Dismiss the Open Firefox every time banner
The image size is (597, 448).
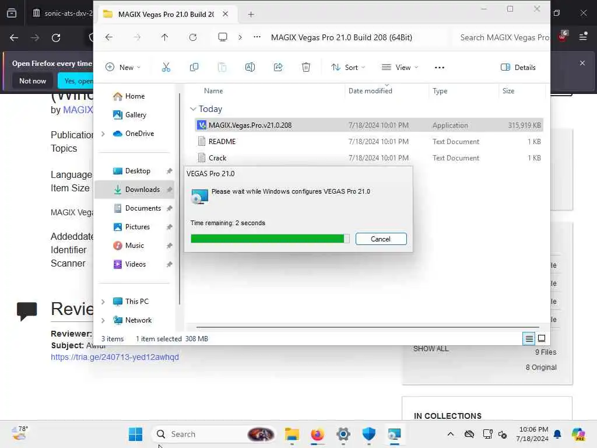tap(582, 63)
